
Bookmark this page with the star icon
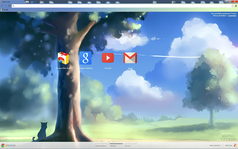(232, 6)
